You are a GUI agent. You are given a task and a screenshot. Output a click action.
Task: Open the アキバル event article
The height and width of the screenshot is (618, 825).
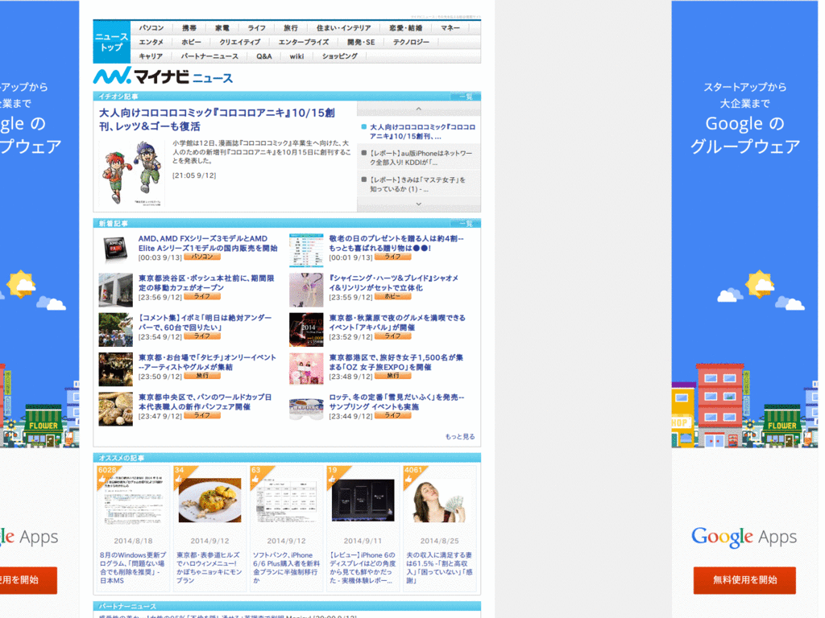tap(397, 323)
